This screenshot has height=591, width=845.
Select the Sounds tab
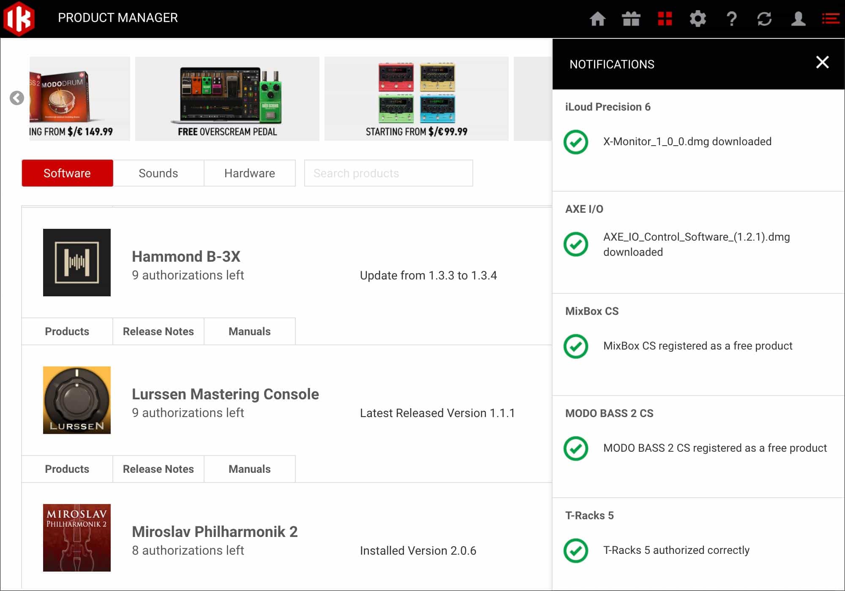158,173
